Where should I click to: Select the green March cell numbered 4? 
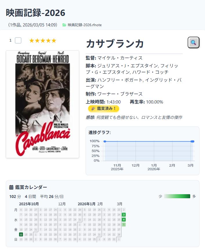(124, 219)
